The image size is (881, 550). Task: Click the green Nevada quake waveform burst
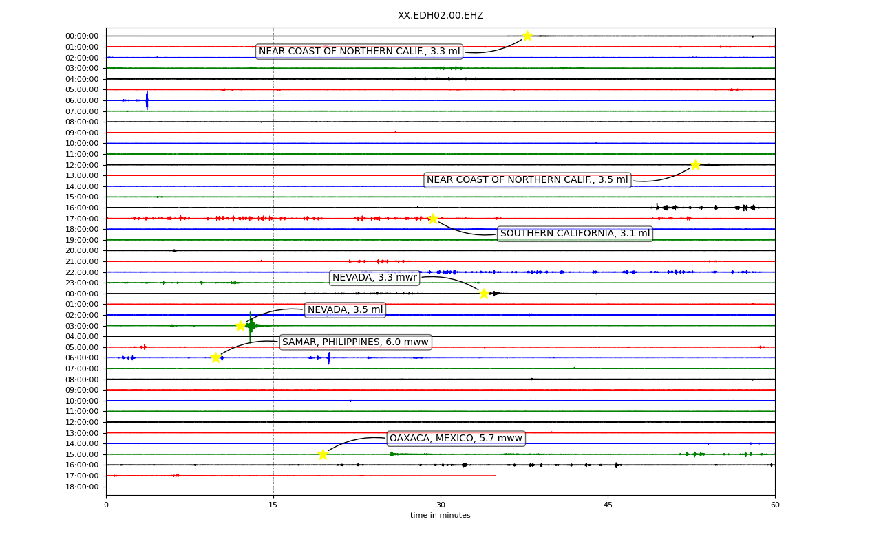pos(251,325)
